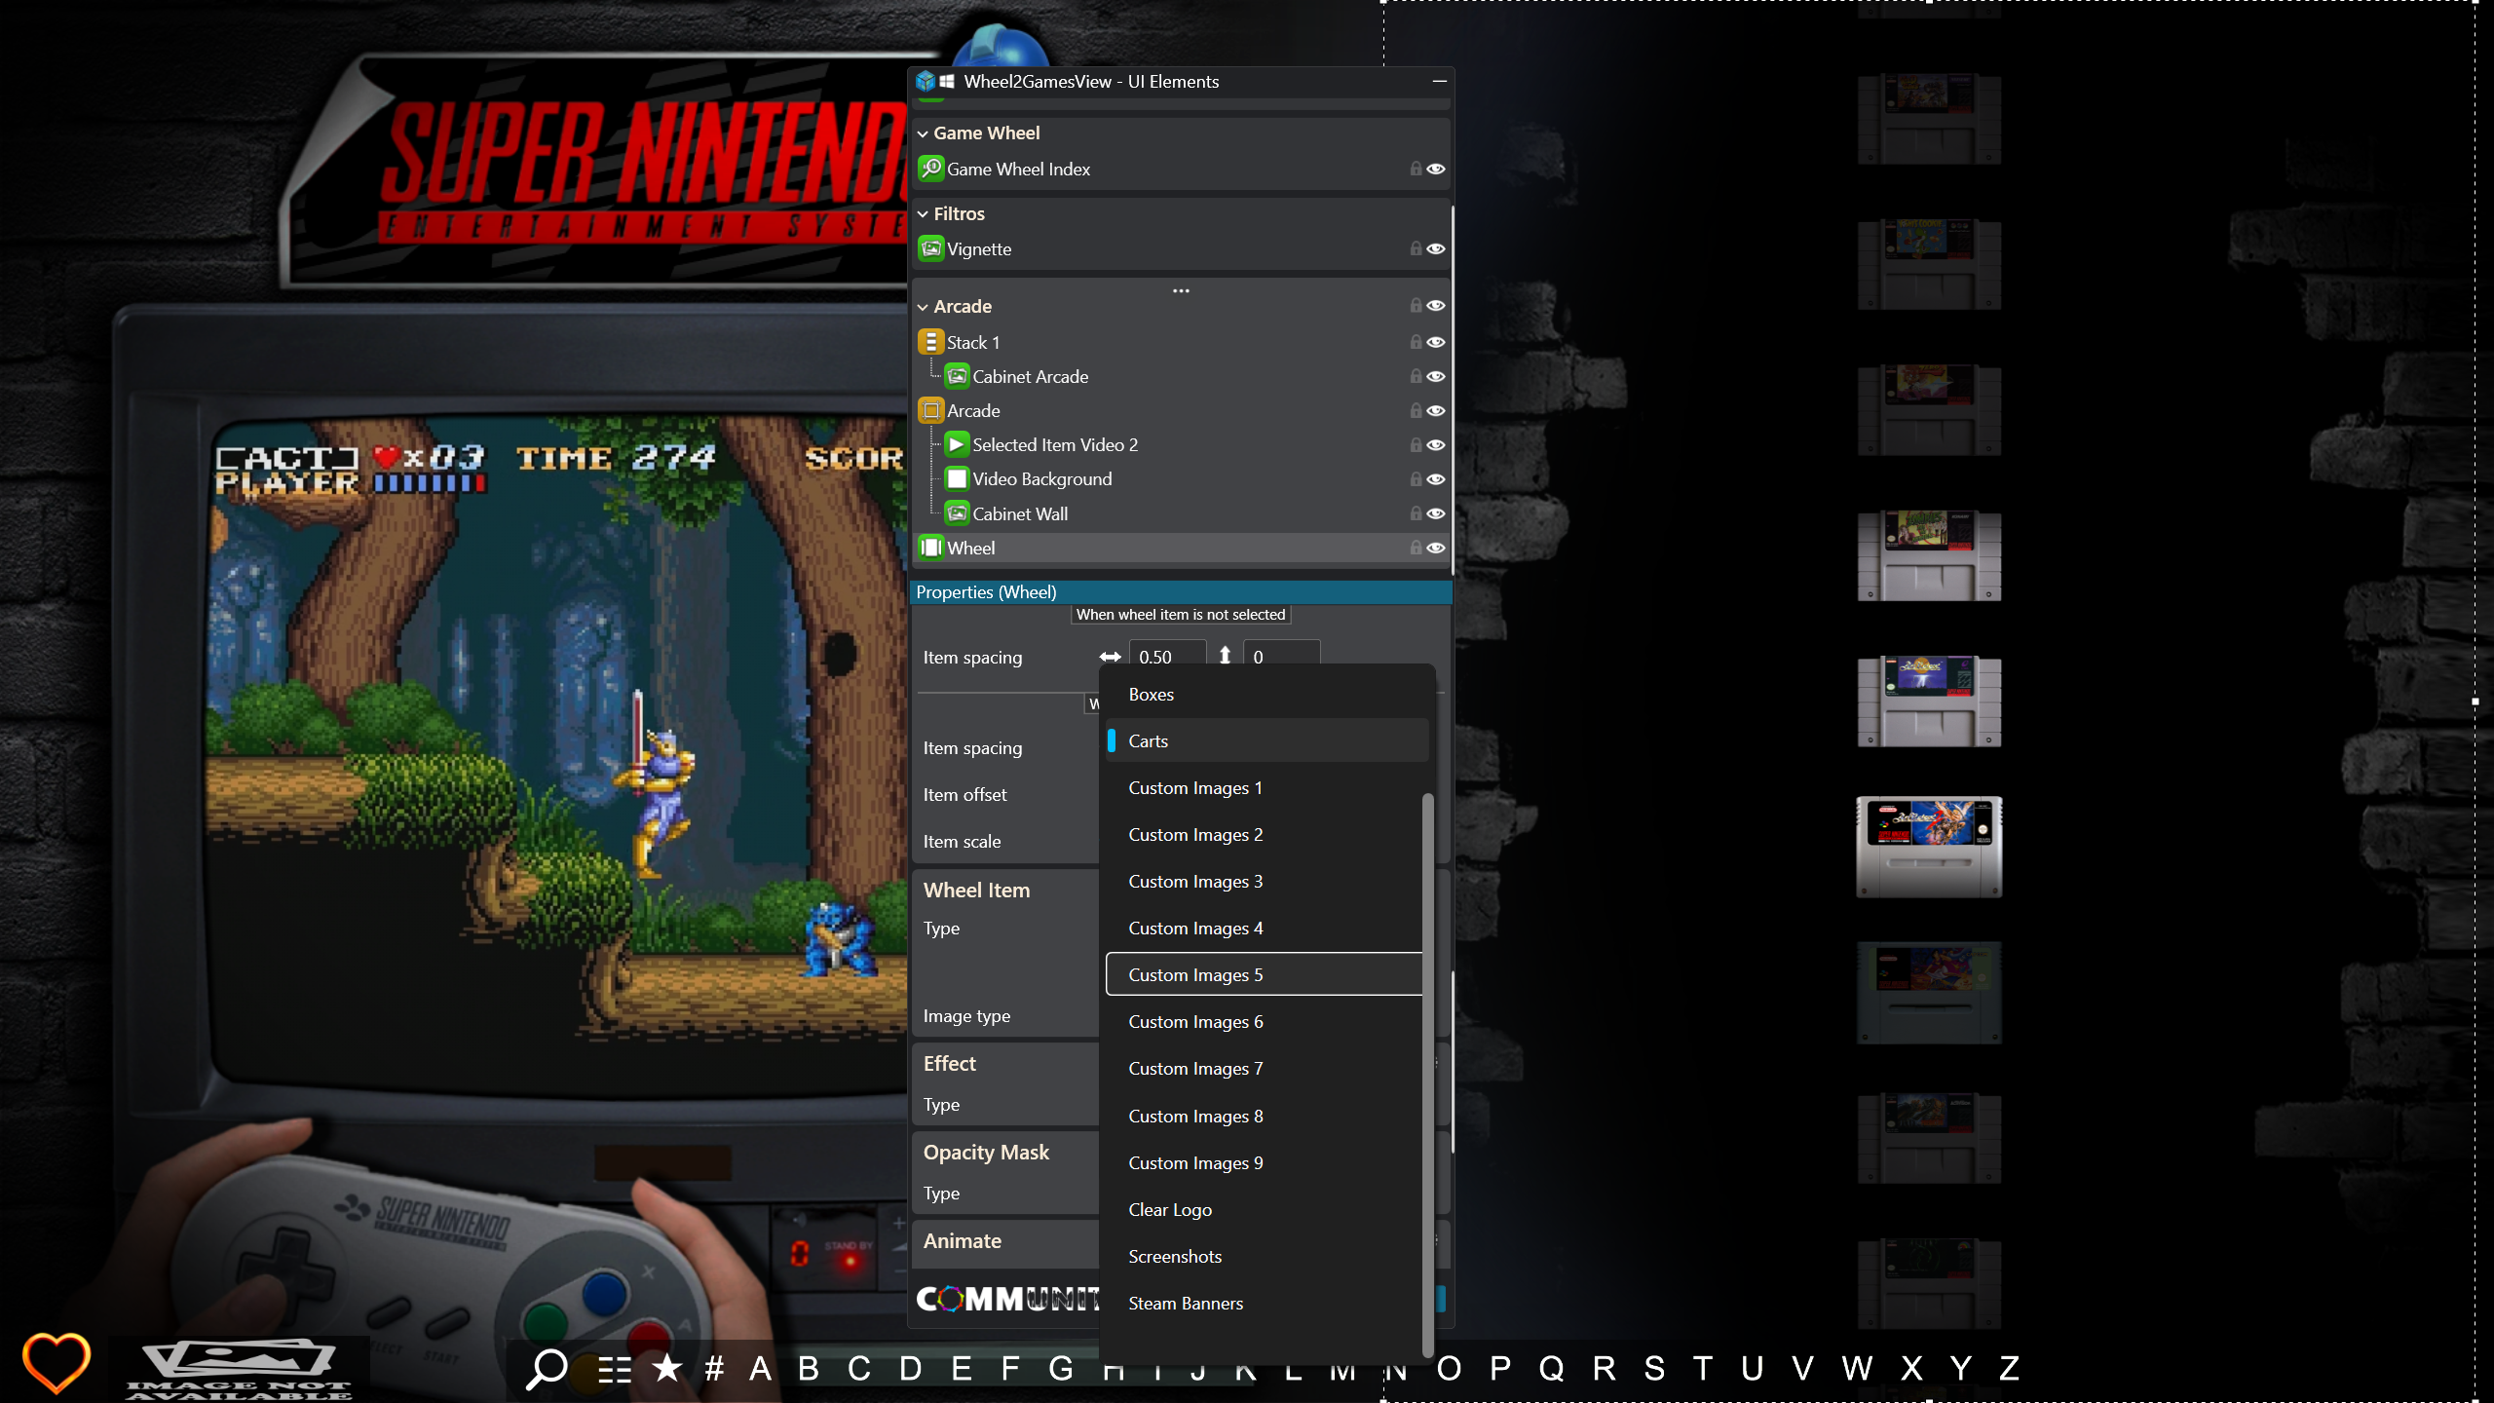The height and width of the screenshot is (1403, 2494).
Task: Click the Selected Item Video 2 play icon
Action: (x=958, y=444)
